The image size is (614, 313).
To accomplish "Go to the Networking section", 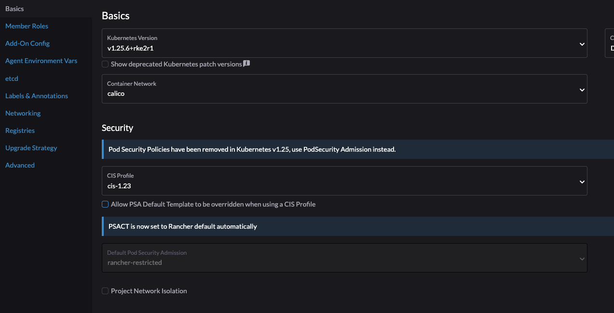I will coord(23,113).
